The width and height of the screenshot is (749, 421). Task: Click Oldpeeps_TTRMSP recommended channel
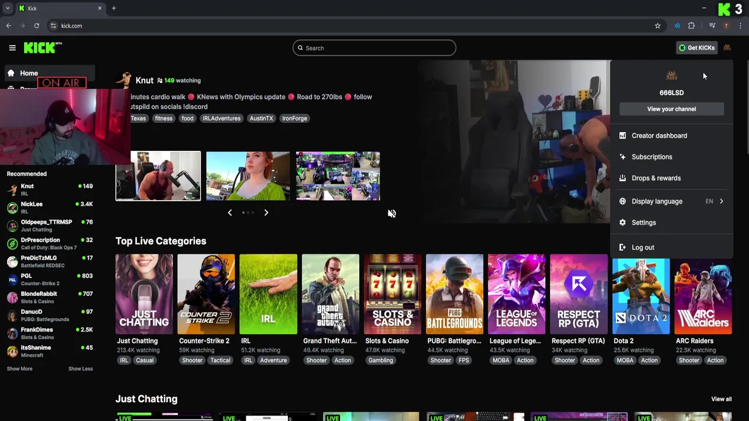coord(50,226)
